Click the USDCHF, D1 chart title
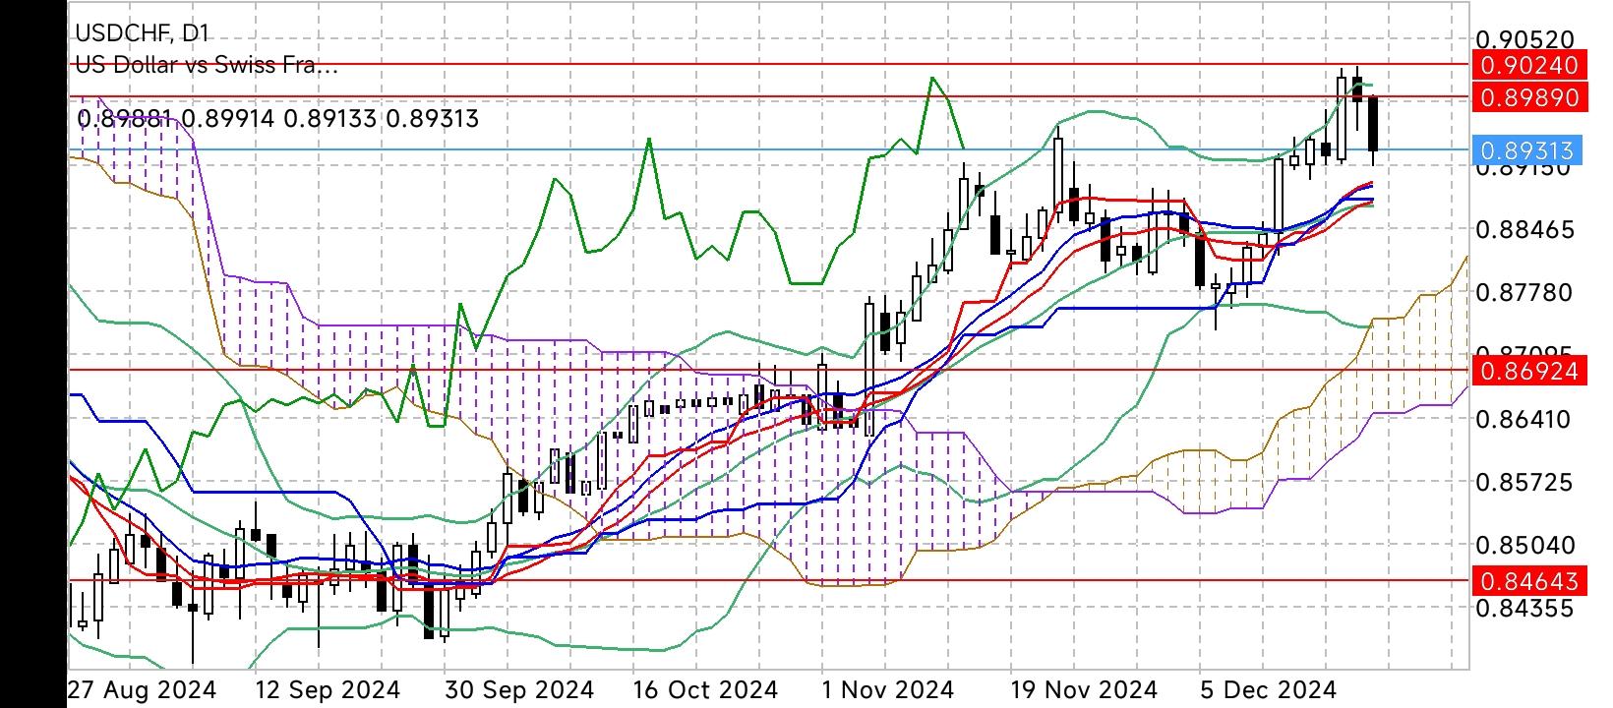 tap(143, 32)
